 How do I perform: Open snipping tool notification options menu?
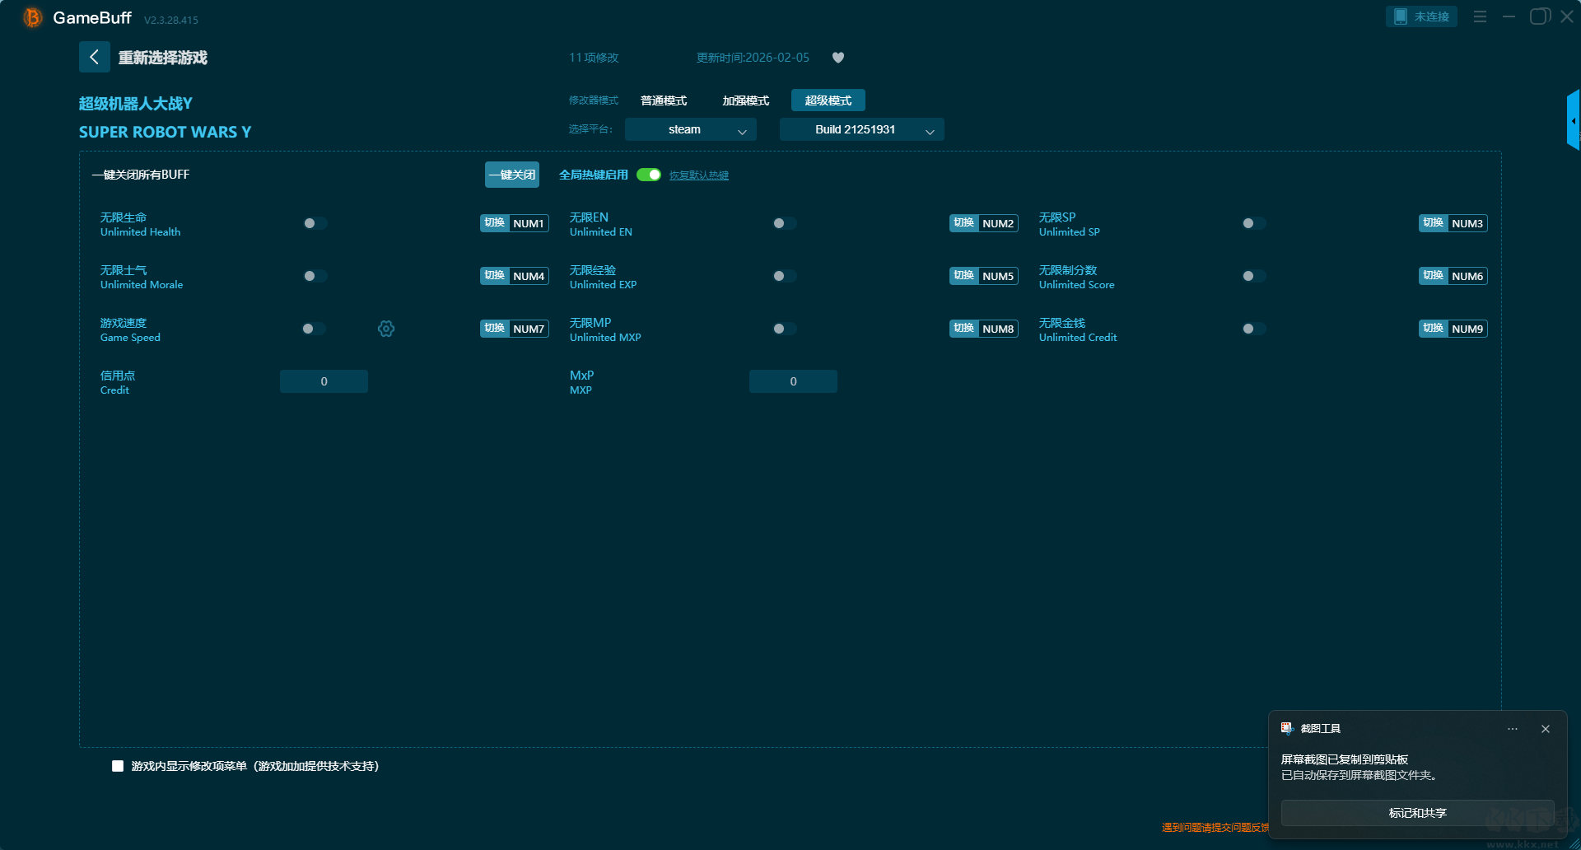click(x=1513, y=729)
